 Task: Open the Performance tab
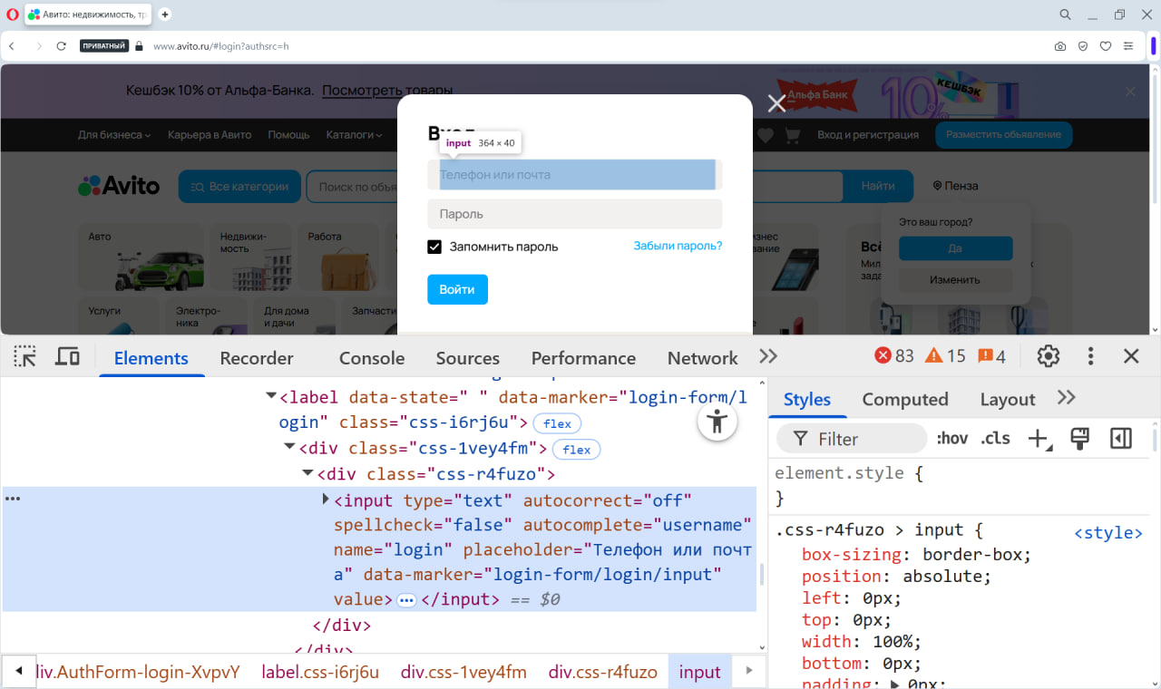583,358
